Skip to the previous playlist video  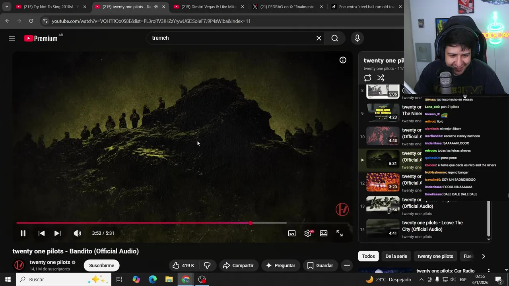pyautogui.click(x=41, y=233)
